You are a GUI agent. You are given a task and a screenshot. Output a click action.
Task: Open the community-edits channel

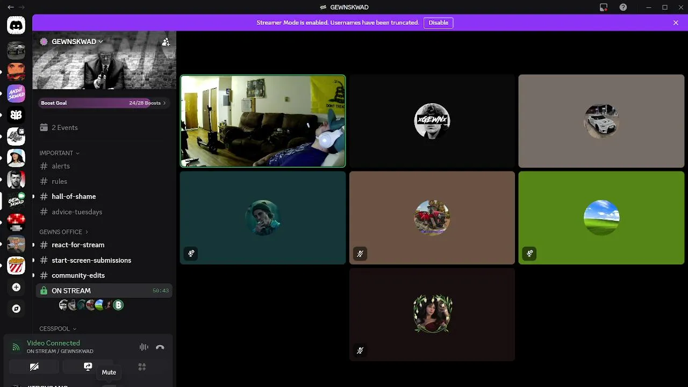click(104, 275)
